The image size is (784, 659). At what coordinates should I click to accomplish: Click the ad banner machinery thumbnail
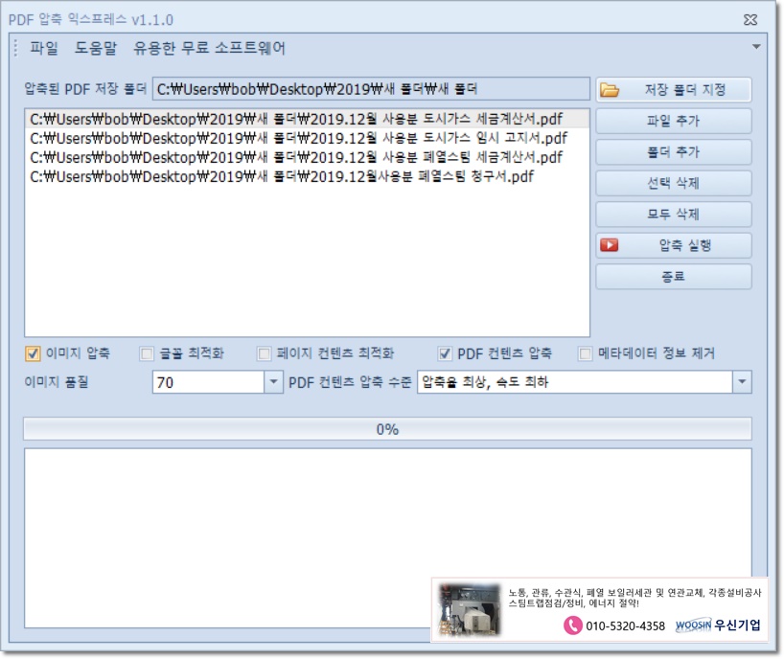tap(469, 610)
